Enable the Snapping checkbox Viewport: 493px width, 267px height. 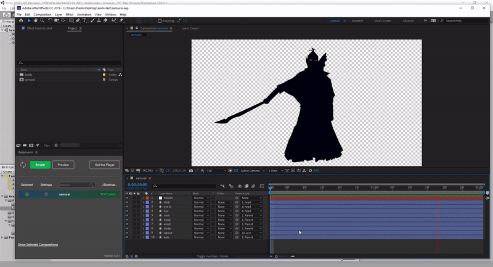coord(159,20)
